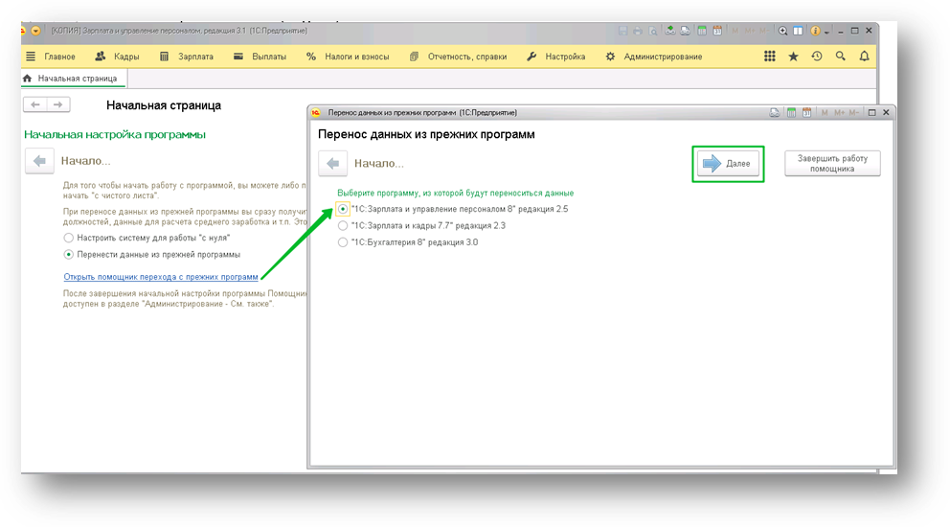Click the forward navigation arrow on start page

click(x=58, y=104)
